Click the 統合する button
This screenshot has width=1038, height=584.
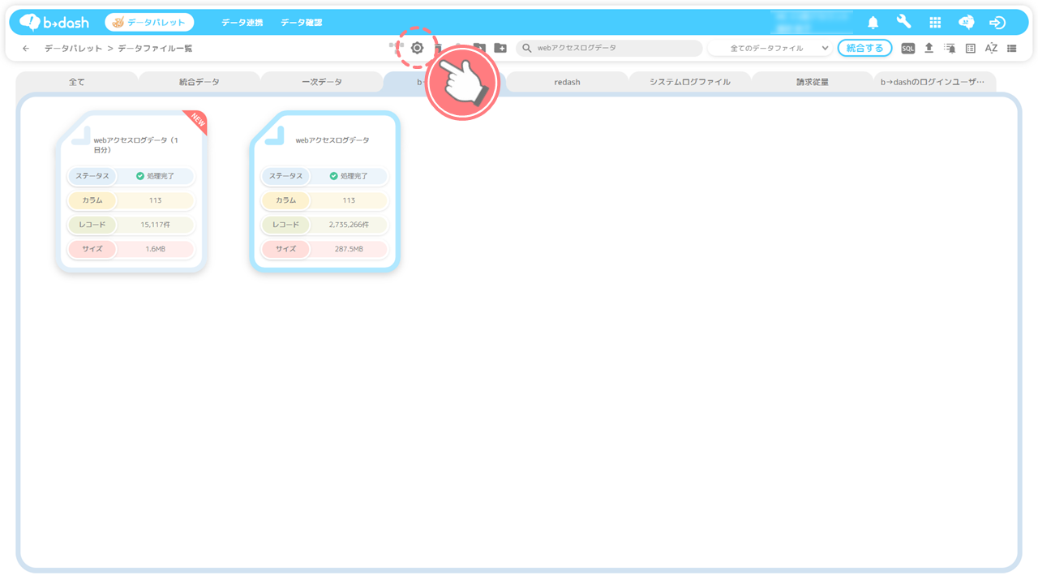tap(864, 48)
